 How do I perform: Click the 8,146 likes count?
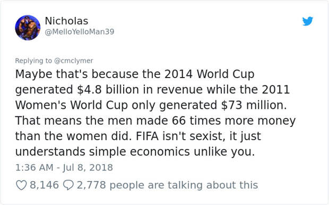[x=44, y=185]
